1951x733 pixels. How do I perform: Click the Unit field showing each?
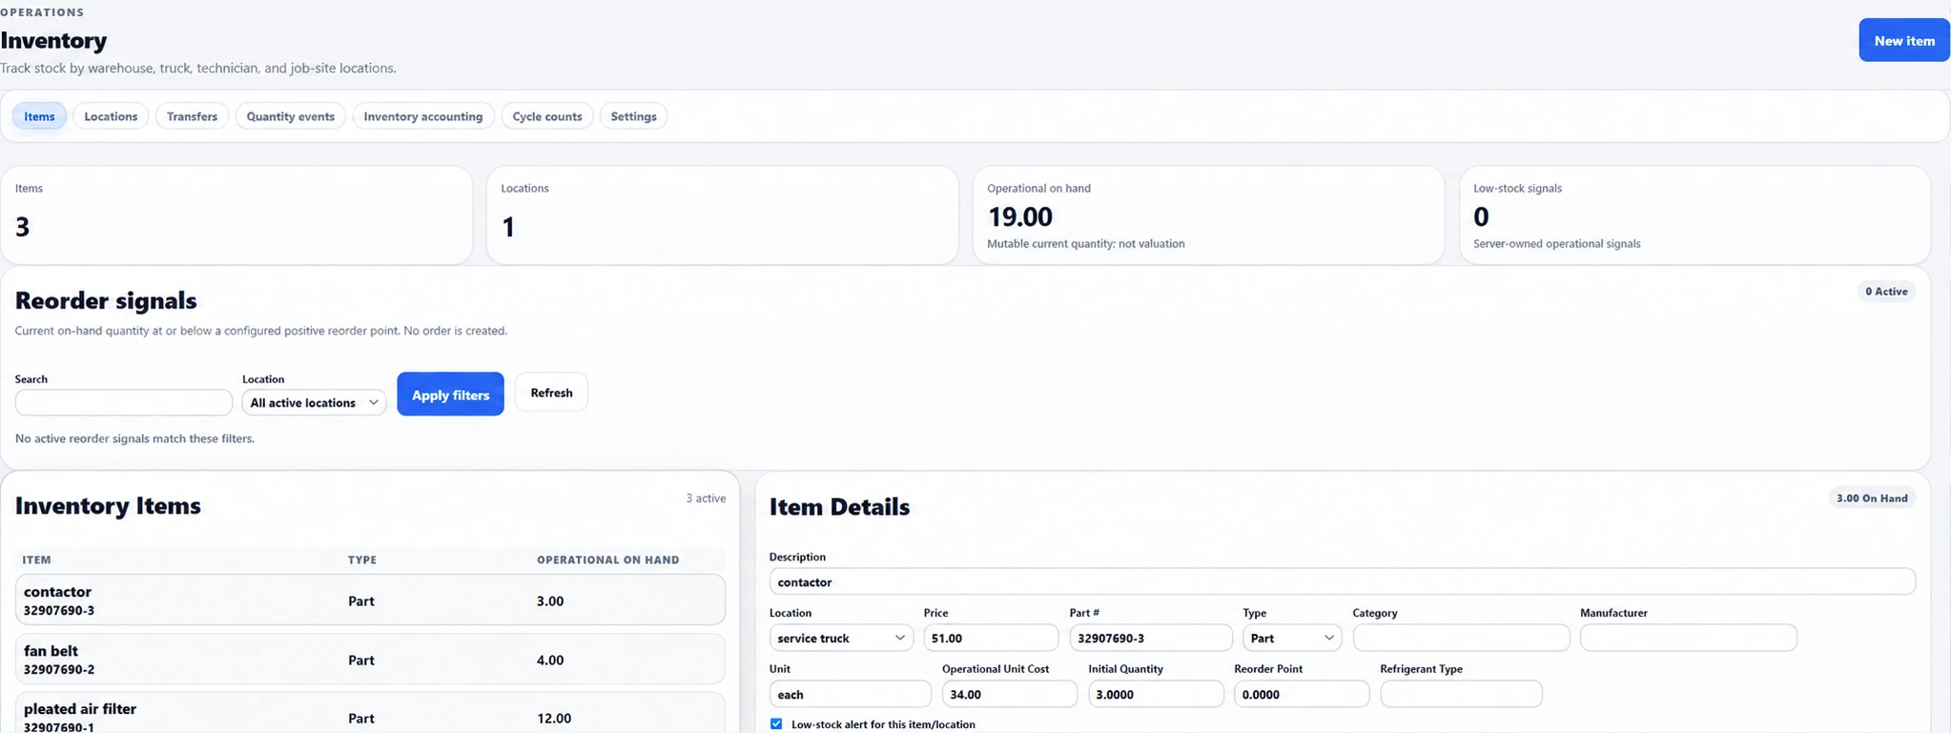point(851,694)
